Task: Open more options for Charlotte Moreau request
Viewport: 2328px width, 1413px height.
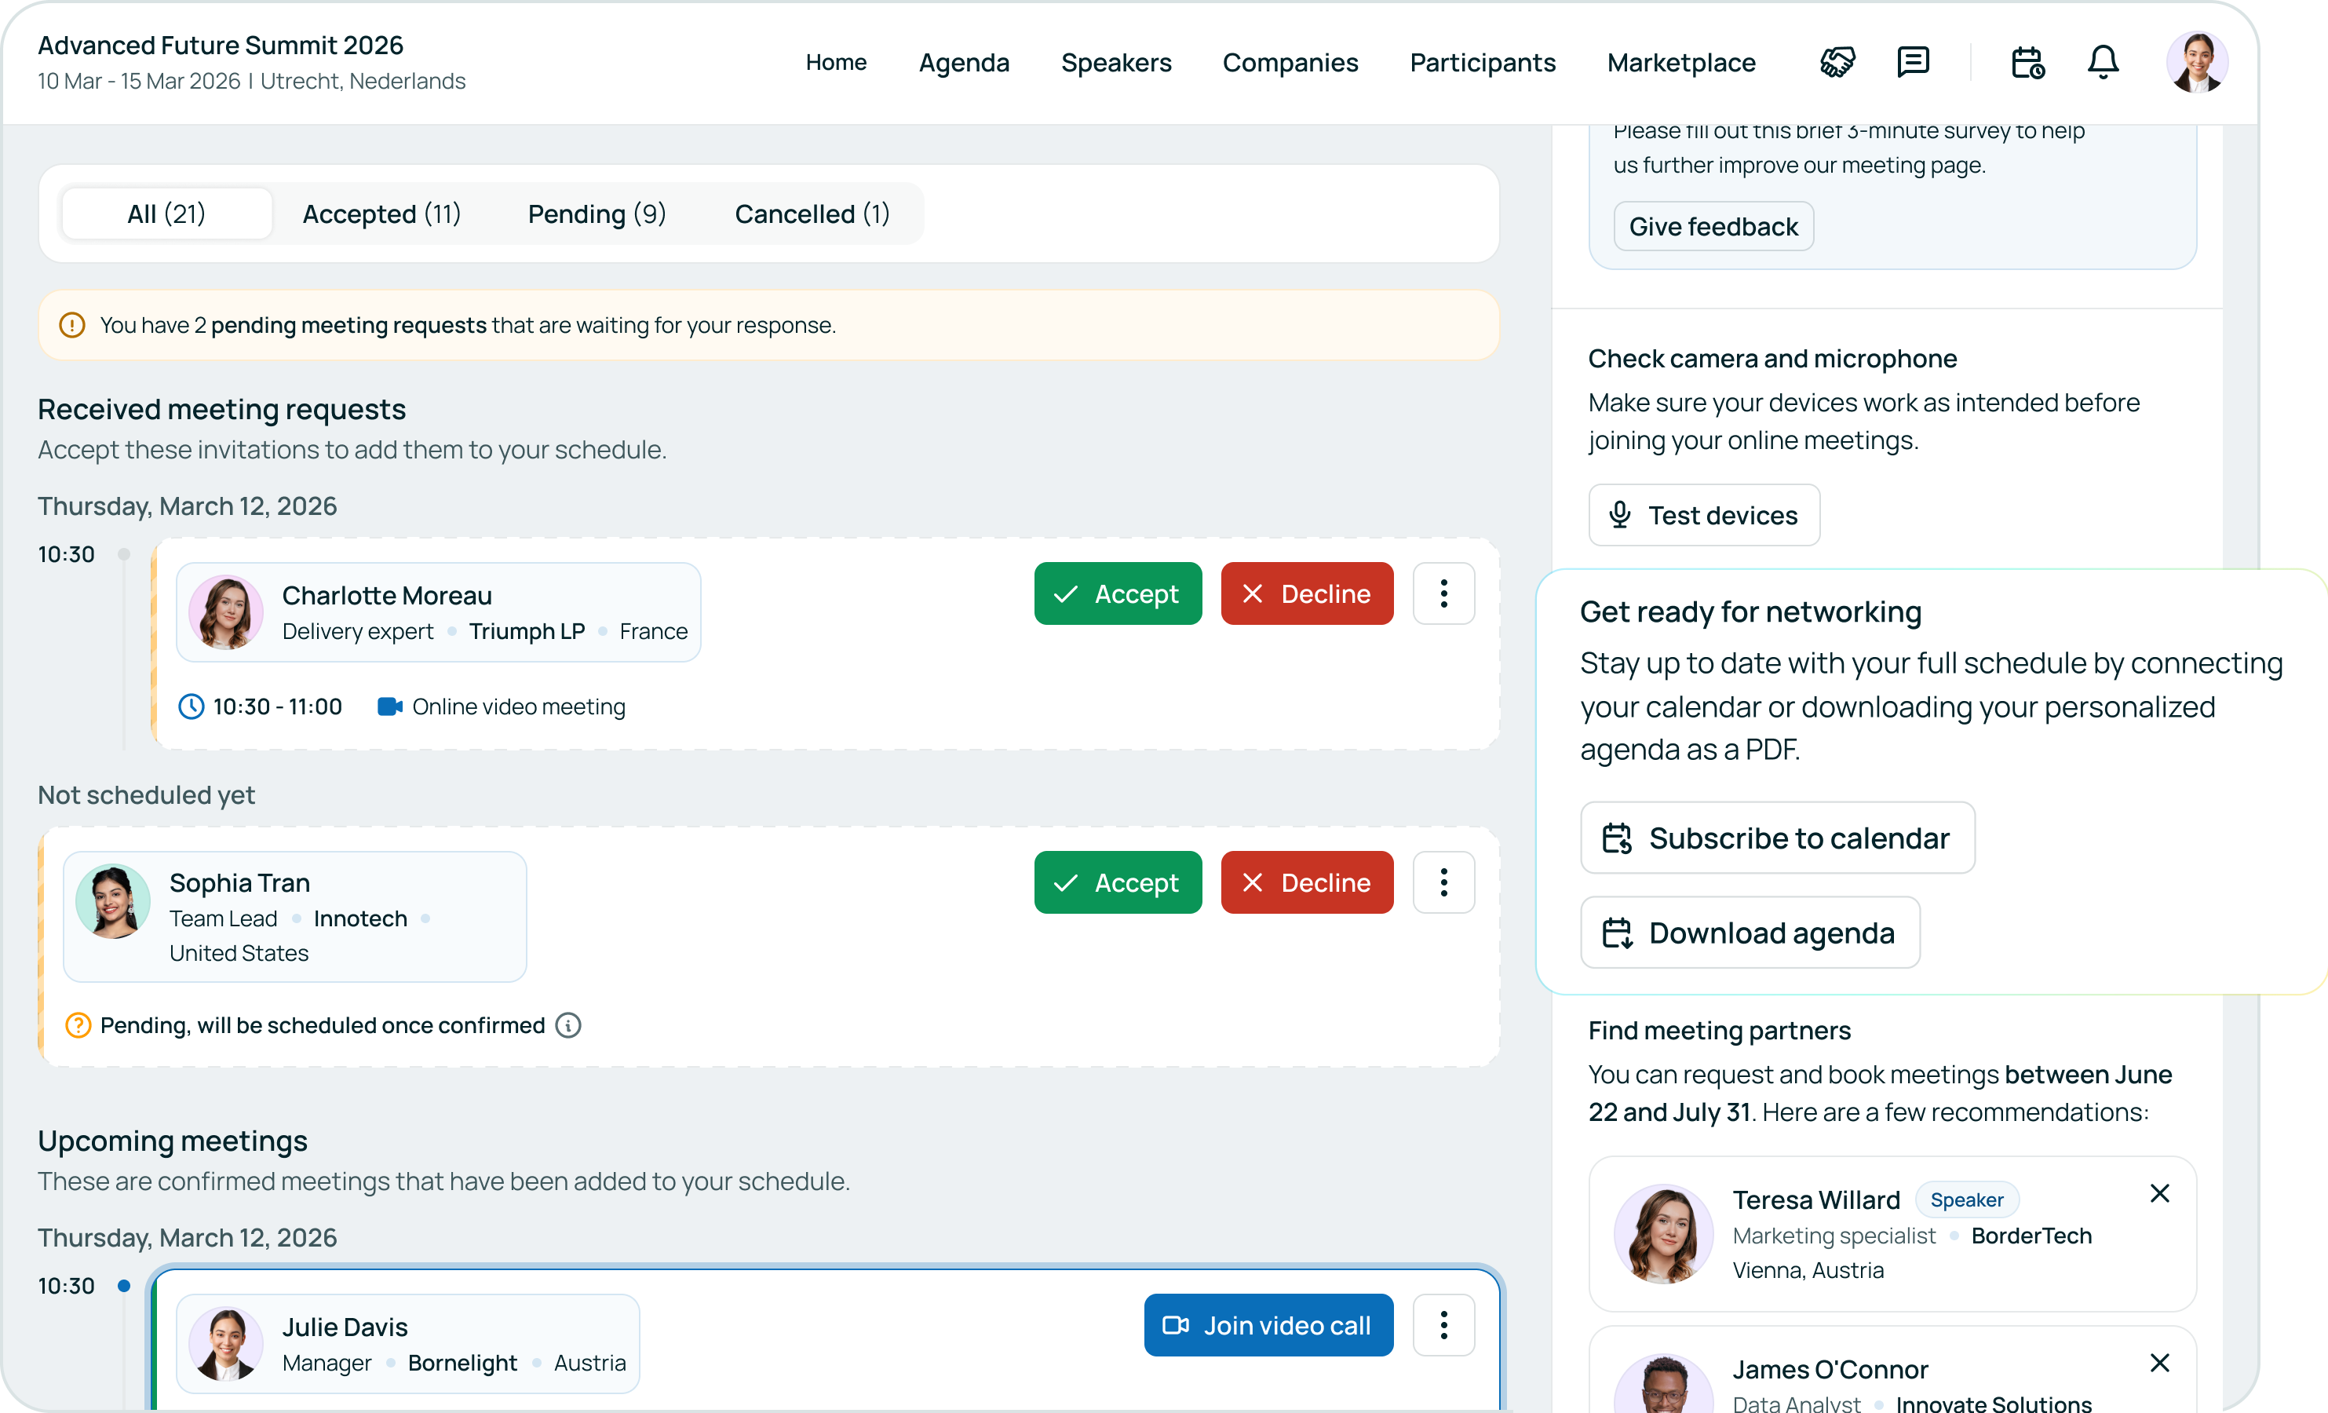Action: 1443,593
